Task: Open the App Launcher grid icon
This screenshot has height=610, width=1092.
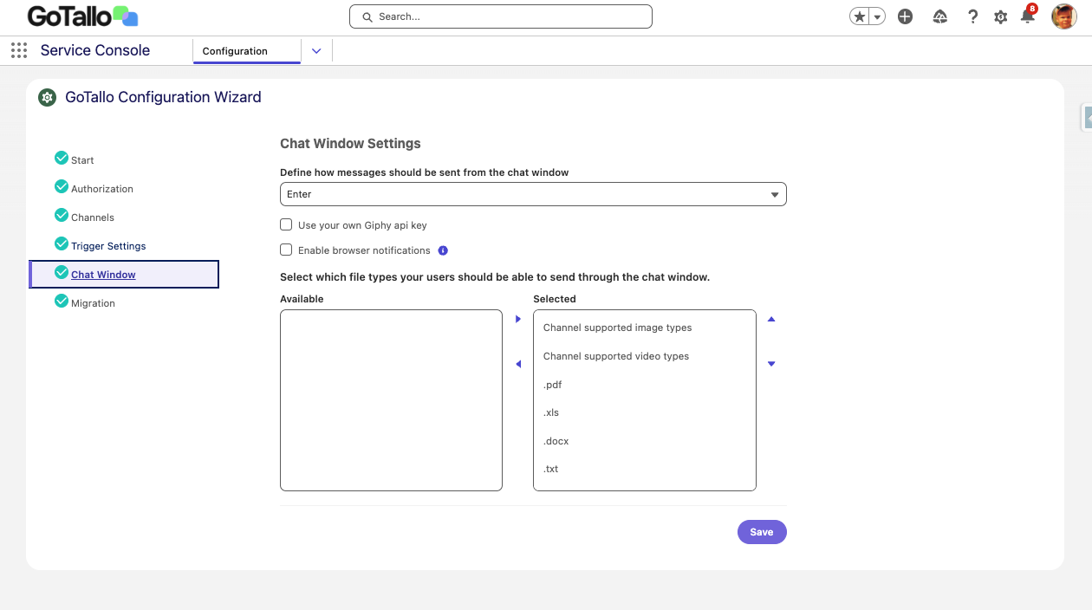Action: click(19, 50)
